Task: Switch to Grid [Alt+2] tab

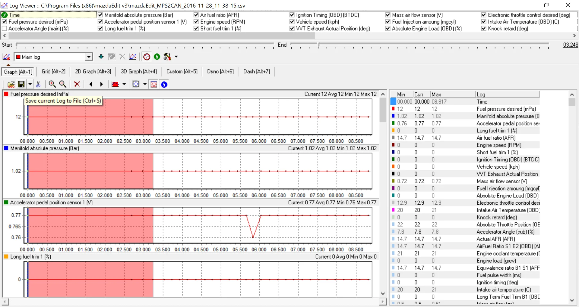Action: [x=53, y=71]
